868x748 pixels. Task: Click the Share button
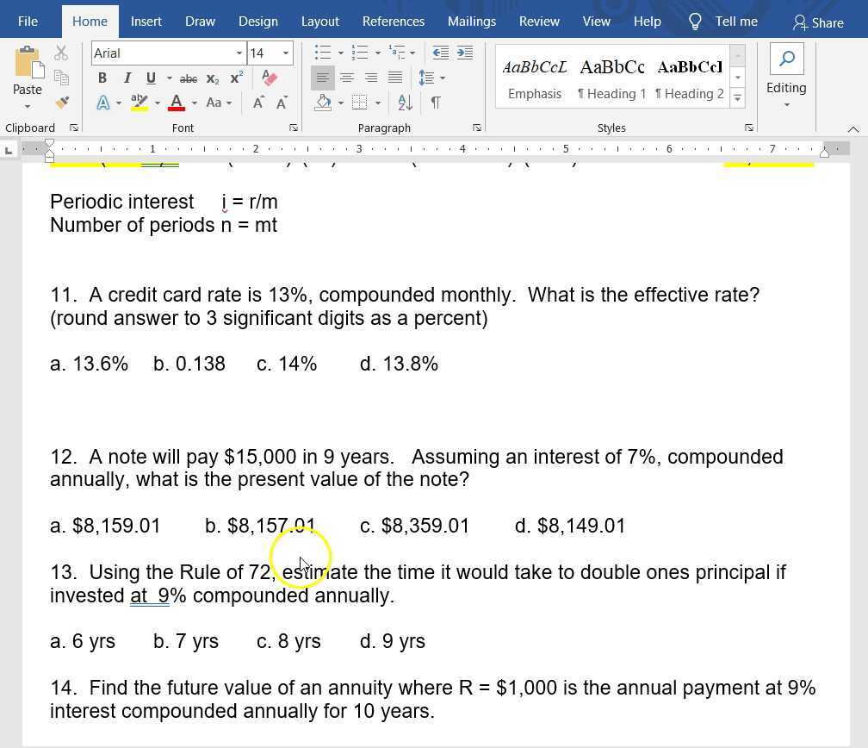[x=819, y=22]
